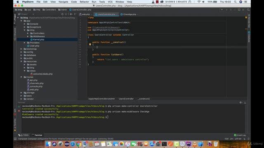This screenshot has height=148, width=264.
Task: Click the yellow lightbulb intention icon in editor
Action: (x=90, y=45)
